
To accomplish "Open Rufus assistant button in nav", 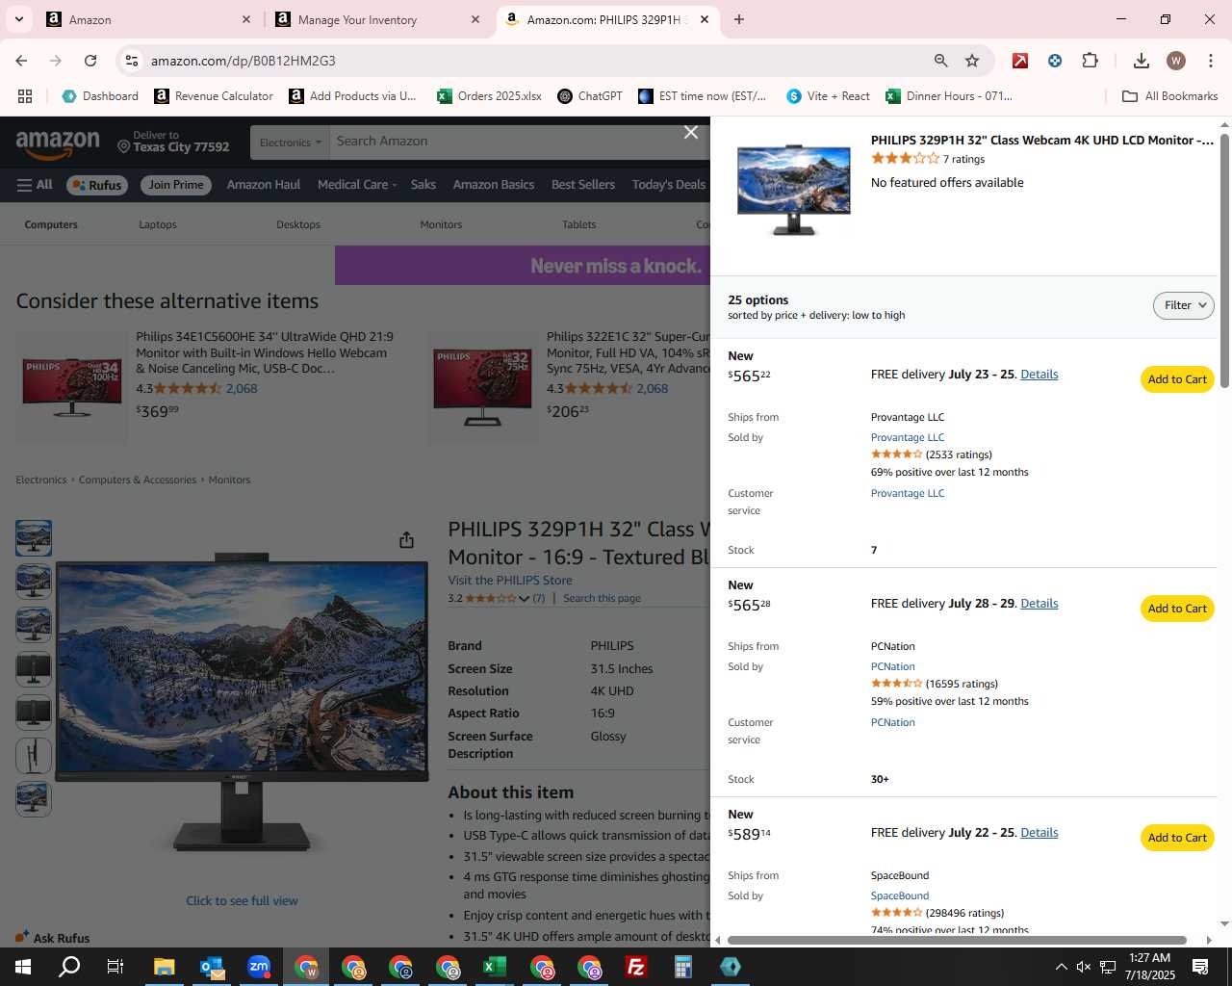I will coord(97,185).
